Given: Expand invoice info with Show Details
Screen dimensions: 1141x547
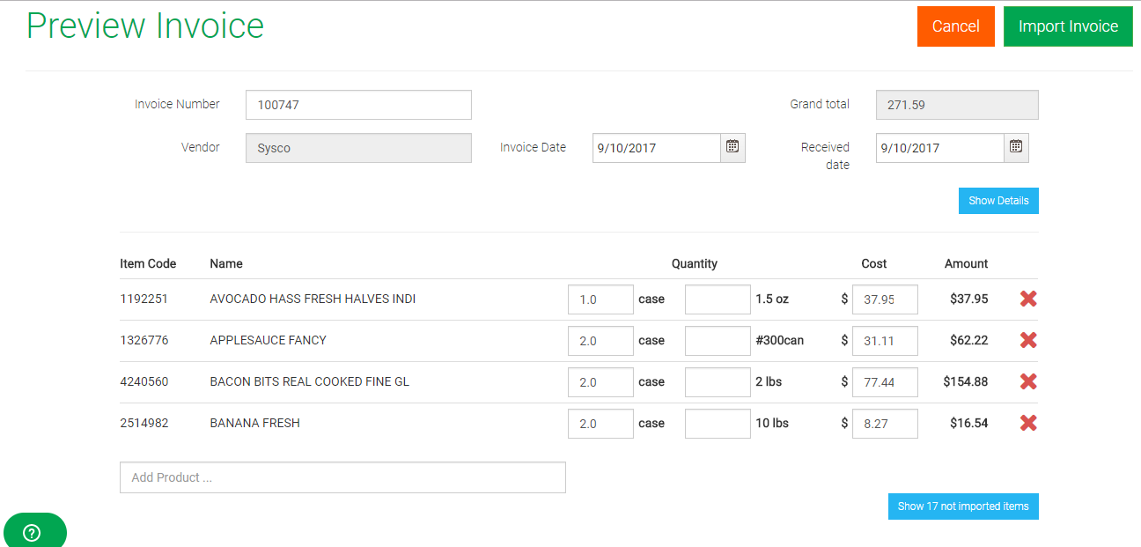Looking at the screenshot, I should coord(998,201).
